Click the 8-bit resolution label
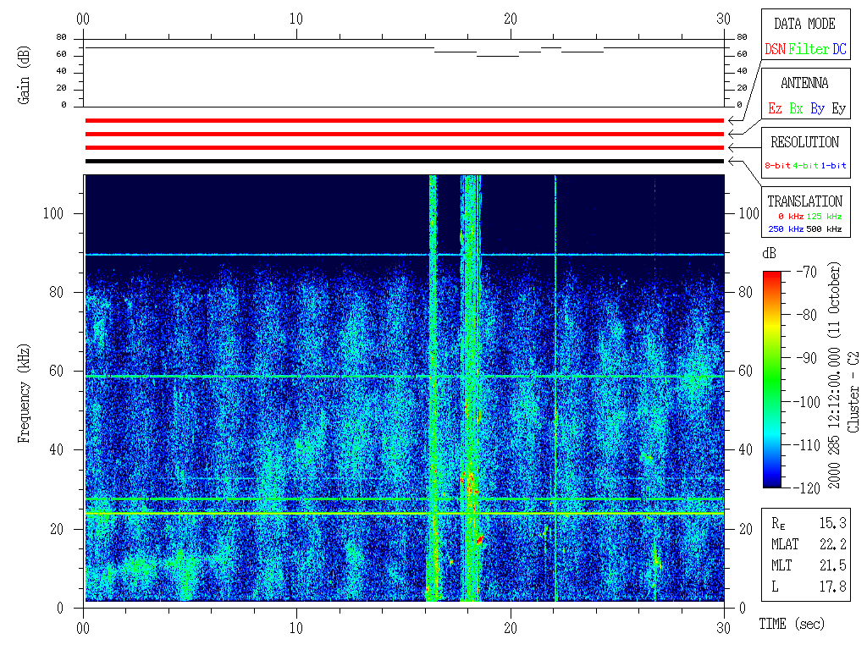 click(781, 166)
